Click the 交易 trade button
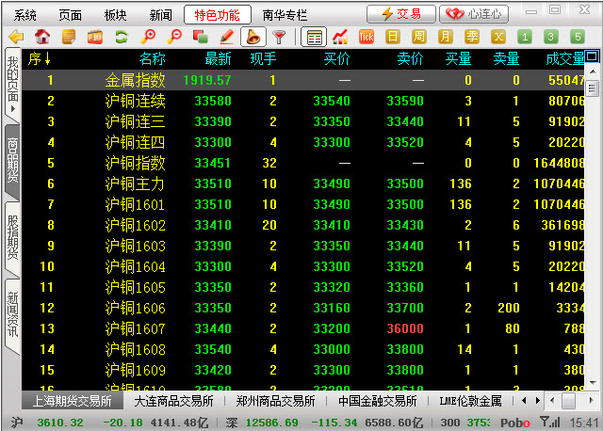 (x=401, y=14)
